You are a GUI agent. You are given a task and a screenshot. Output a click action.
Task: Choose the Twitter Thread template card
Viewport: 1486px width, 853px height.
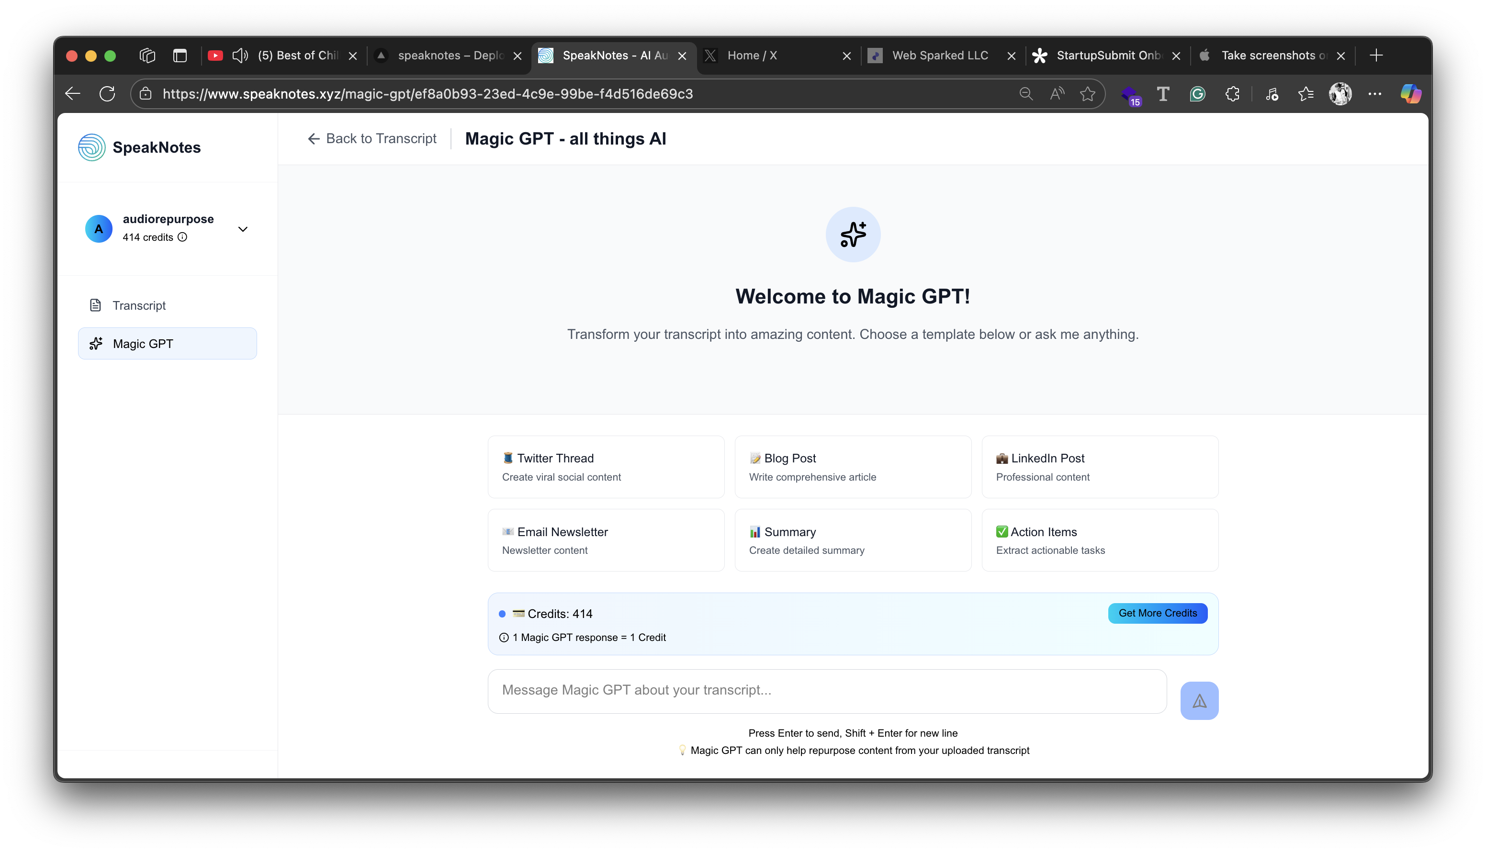point(606,467)
